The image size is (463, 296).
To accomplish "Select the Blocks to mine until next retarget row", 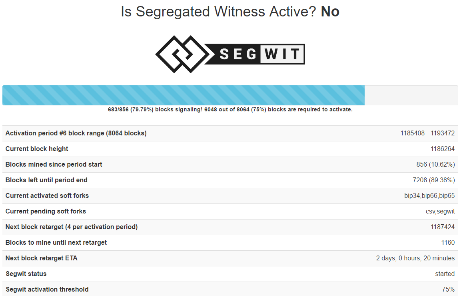I will click(230, 243).
